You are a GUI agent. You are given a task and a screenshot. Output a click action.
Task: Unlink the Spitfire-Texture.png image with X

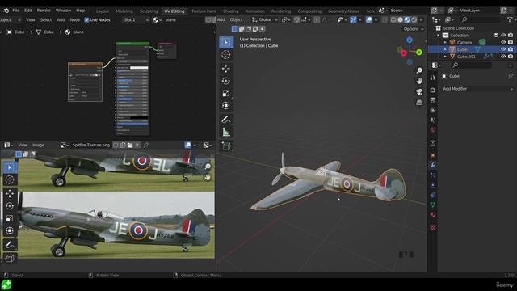[137, 145]
